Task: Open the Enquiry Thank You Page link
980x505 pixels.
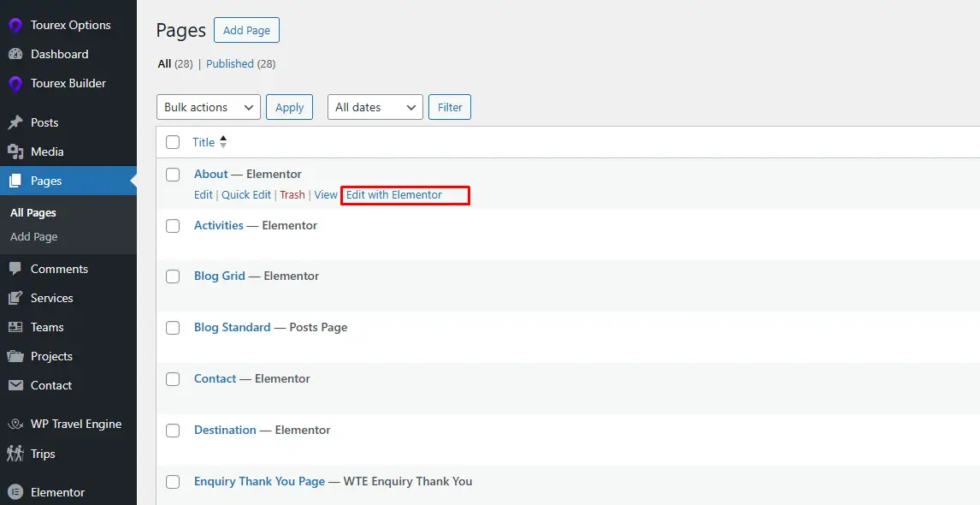Action: coord(259,481)
